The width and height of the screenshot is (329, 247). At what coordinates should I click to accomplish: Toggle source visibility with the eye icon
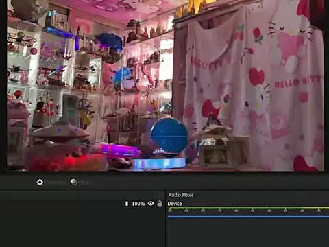(x=151, y=203)
